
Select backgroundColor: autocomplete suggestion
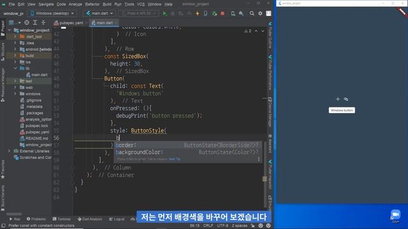pyautogui.click(x=187, y=153)
